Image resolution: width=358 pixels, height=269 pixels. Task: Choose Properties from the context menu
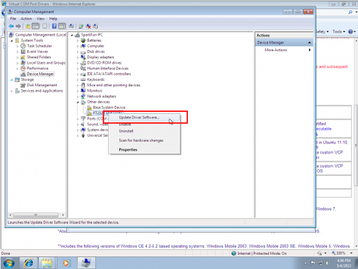pos(145,149)
